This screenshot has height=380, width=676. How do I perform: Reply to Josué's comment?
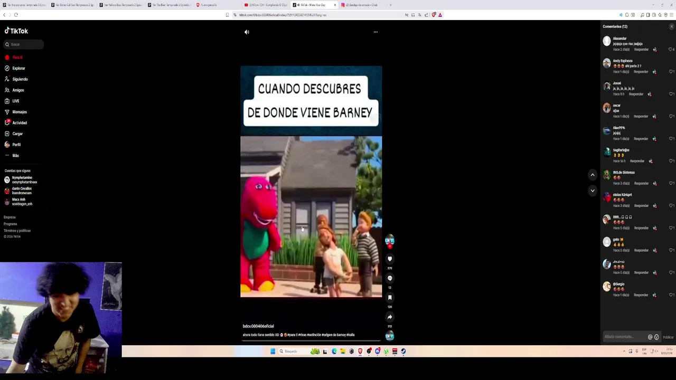point(636,94)
